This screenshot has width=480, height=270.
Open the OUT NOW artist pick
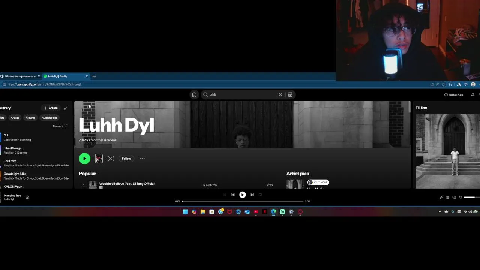pyautogui.click(x=318, y=182)
